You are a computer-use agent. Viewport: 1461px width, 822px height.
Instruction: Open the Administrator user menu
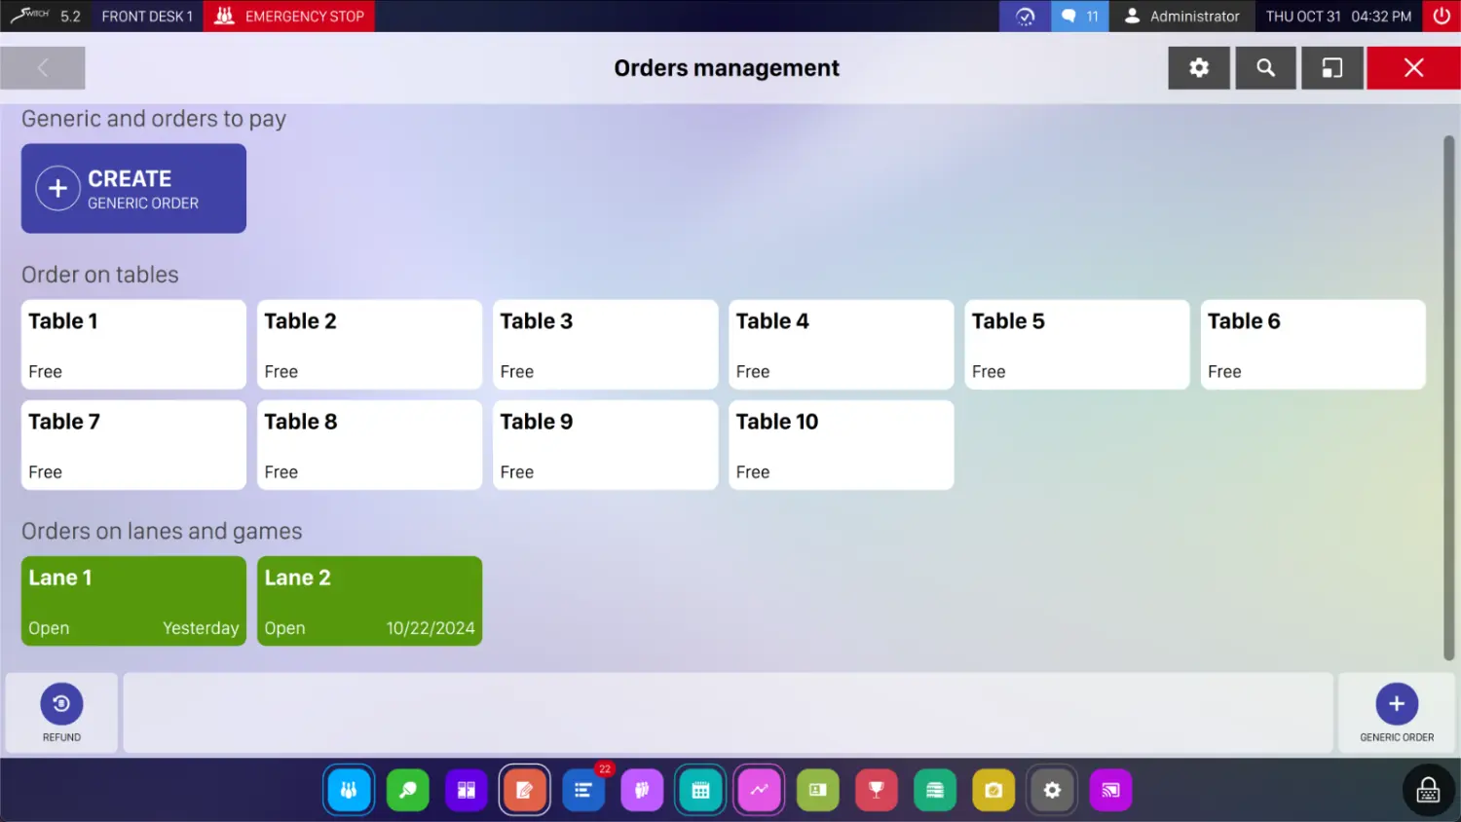(1182, 16)
